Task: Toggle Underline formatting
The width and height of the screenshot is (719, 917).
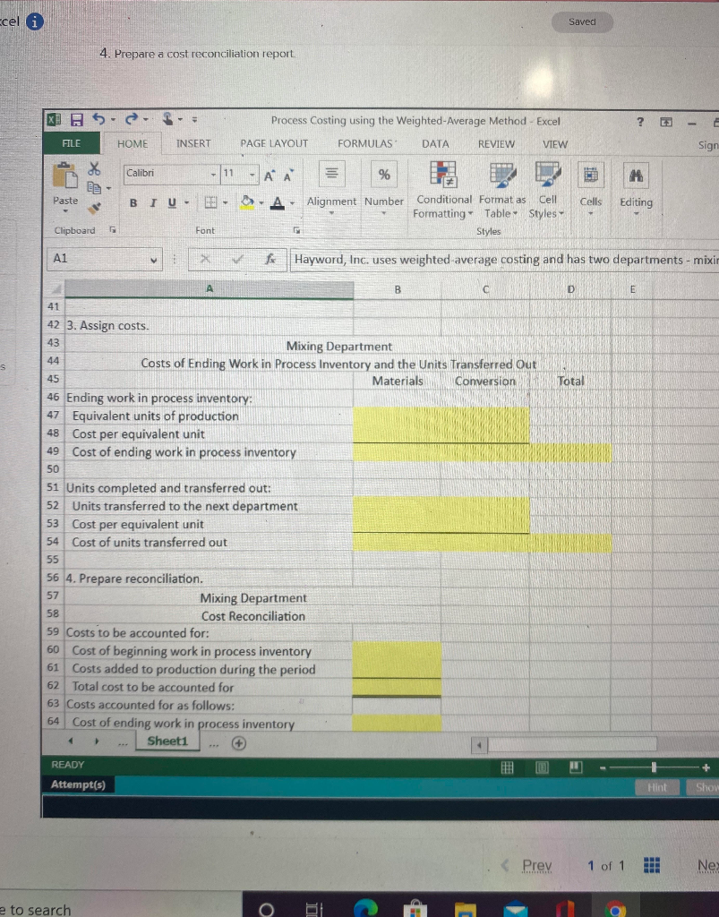Action: tap(172, 203)
